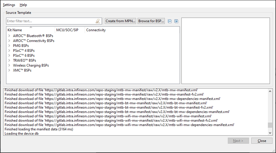Viewport: 276px width, 153px height.
Task: Click log scrollbar down arrow
Action: click(270, 133)
